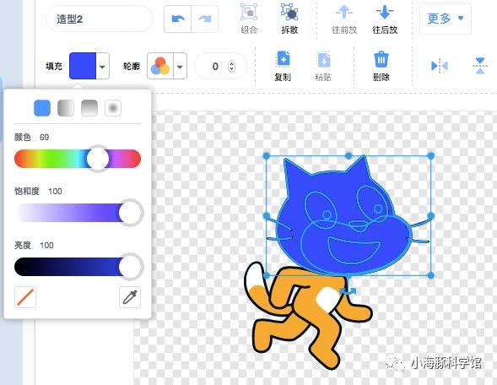Click the 亮度 brightness slider handle
497x385 pixels.
point(130,267)
